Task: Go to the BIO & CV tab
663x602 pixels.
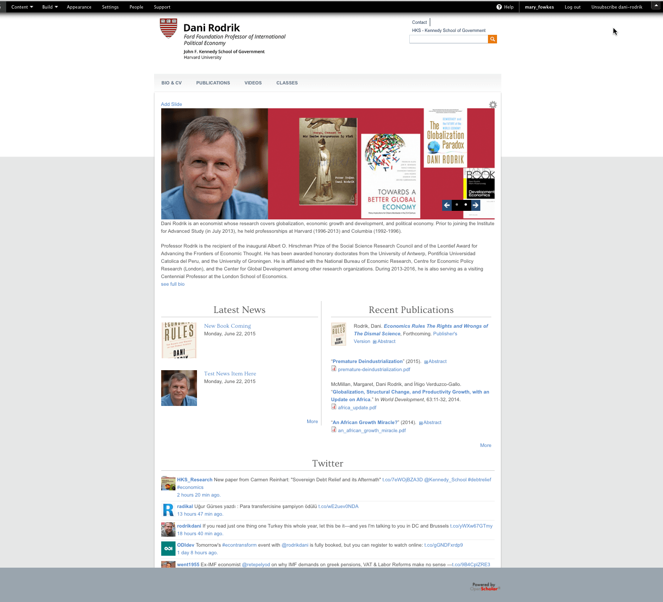Action: coord(172,83)
